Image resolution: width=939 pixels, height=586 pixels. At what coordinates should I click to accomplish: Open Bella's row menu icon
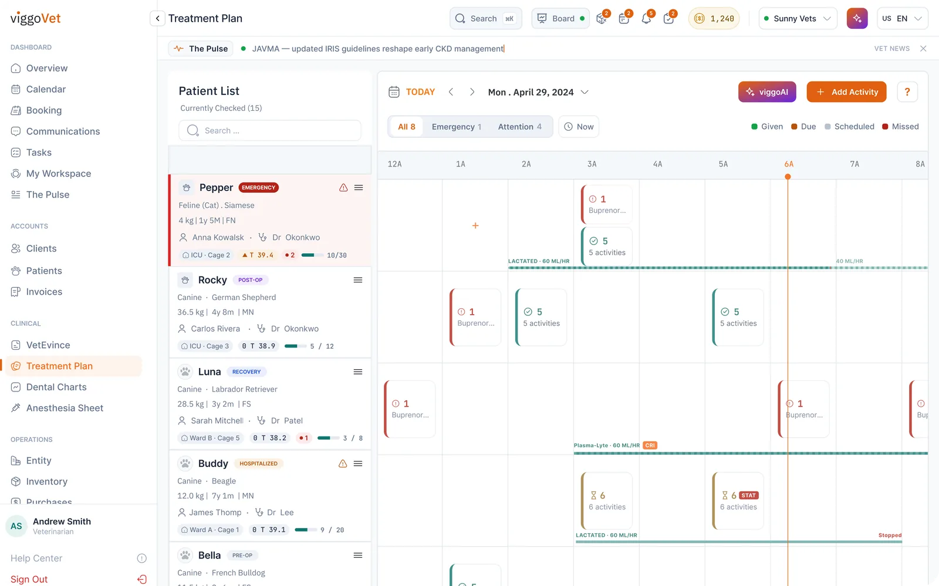(x=358, y=556)
